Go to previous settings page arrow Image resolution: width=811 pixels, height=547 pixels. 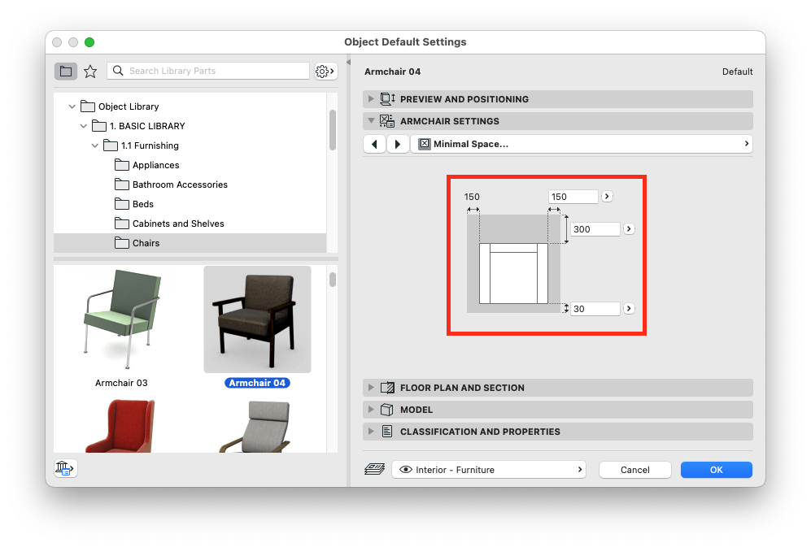tap(374, 144)
